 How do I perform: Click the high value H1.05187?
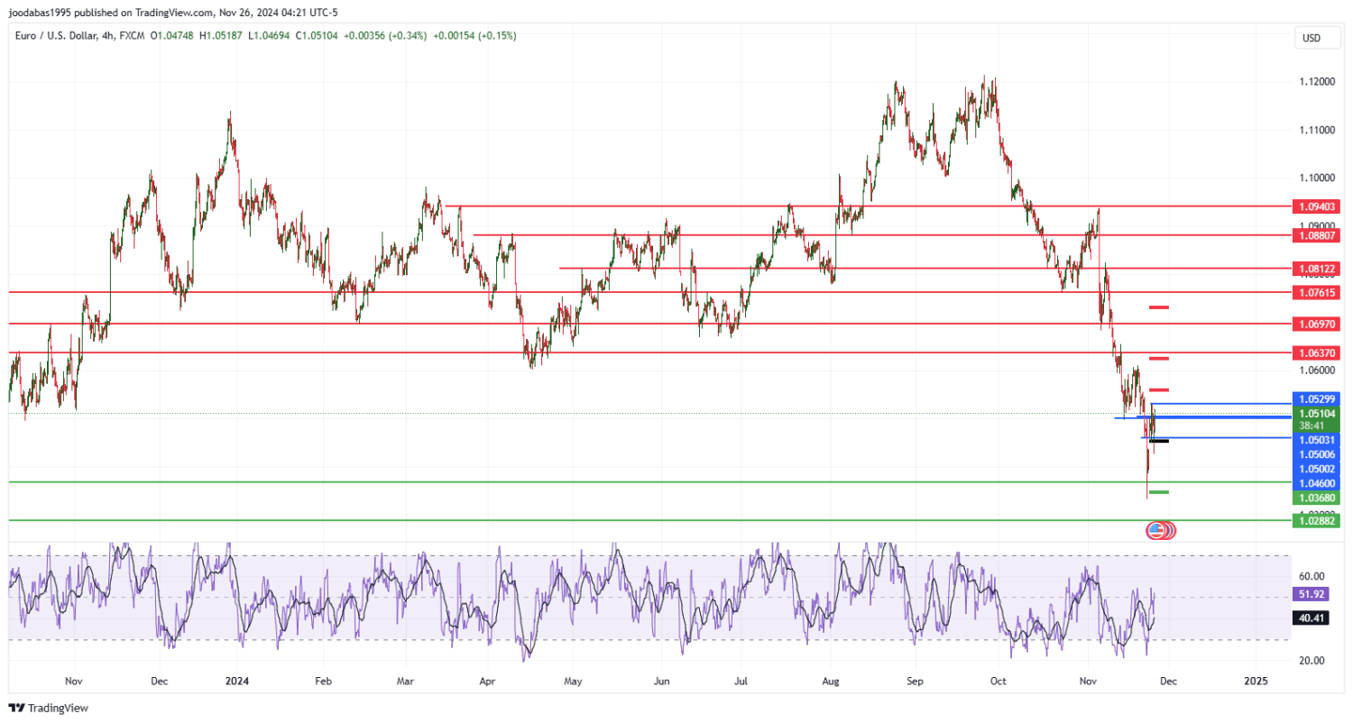[x=222, y=35]
